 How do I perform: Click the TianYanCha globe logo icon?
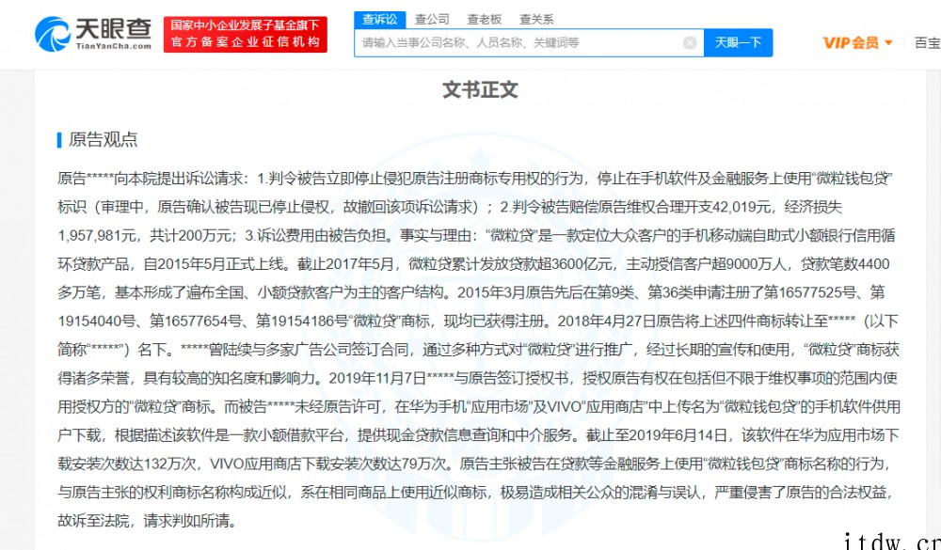pyautogui.click(x=53, y=34)
